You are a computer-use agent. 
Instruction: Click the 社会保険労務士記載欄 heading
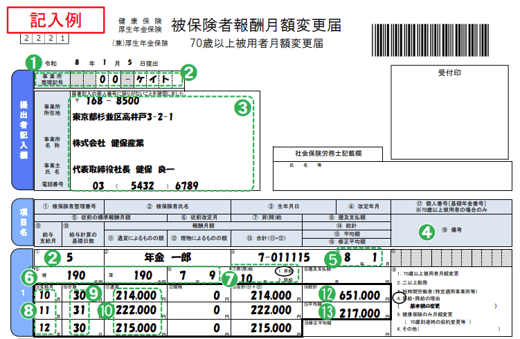tap(328, 154)
